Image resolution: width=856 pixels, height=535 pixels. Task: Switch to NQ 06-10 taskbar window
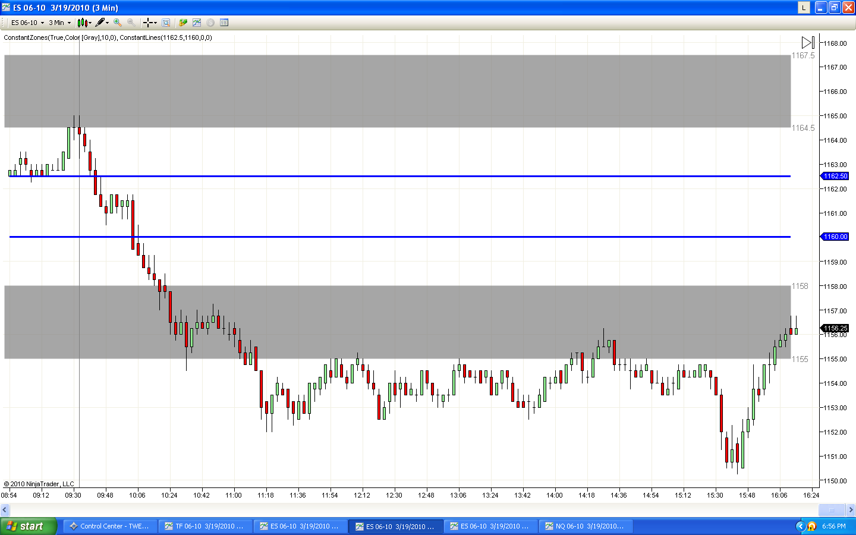(x=585, y=526)
